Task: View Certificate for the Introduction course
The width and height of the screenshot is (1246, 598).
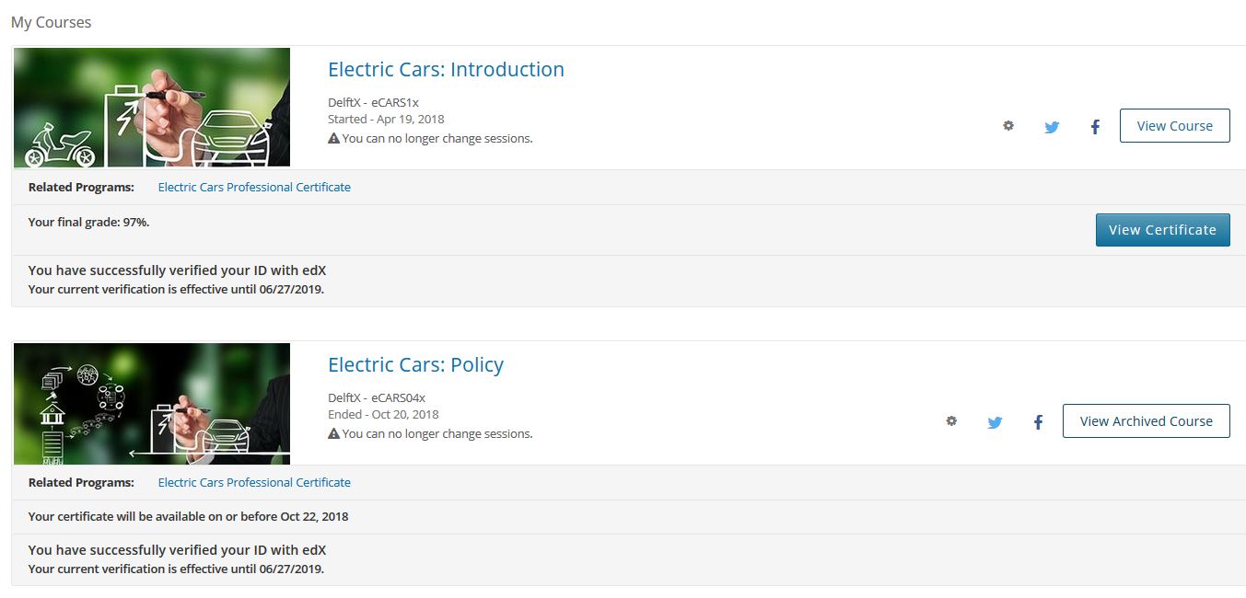Action: (1163, 230)
